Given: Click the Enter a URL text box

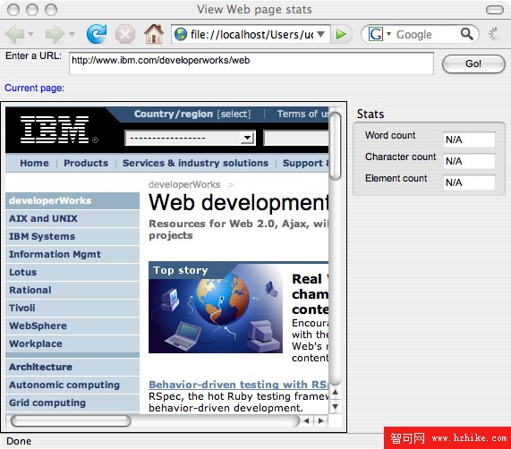Looking at the screenshot, I should 251,64.
